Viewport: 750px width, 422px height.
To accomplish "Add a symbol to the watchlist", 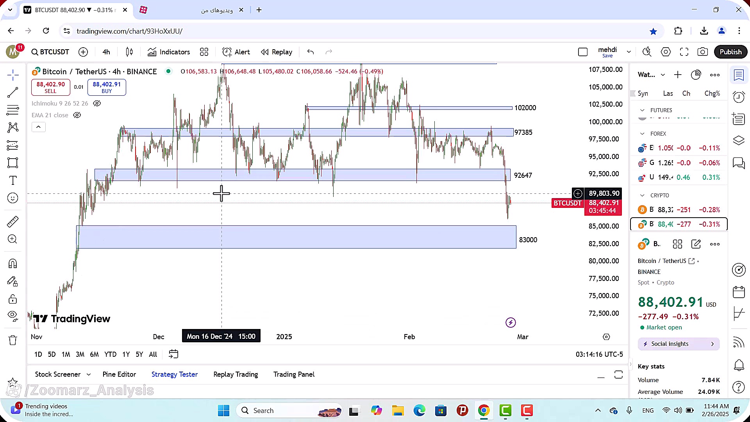I will click(x=678, y=75).
